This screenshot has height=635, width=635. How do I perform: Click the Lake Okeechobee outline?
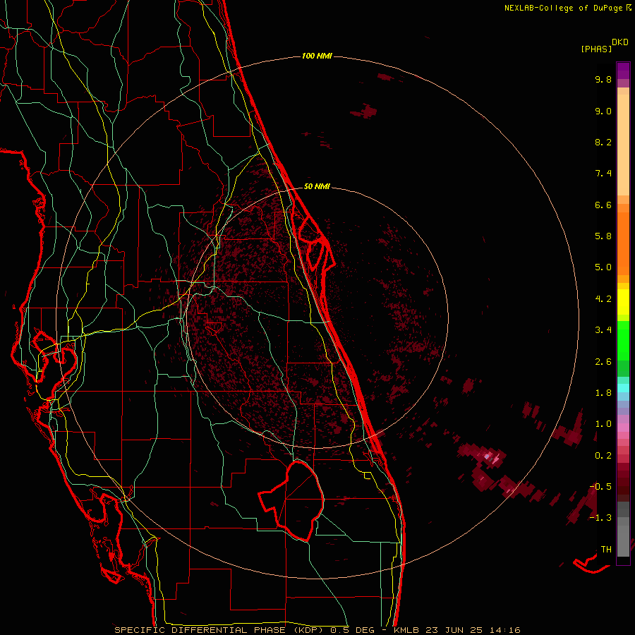pos(293,500)
